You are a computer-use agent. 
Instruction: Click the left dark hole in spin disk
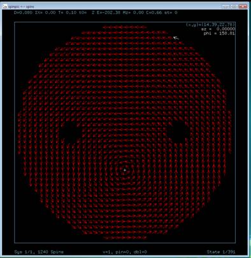[x=68, y=129]
